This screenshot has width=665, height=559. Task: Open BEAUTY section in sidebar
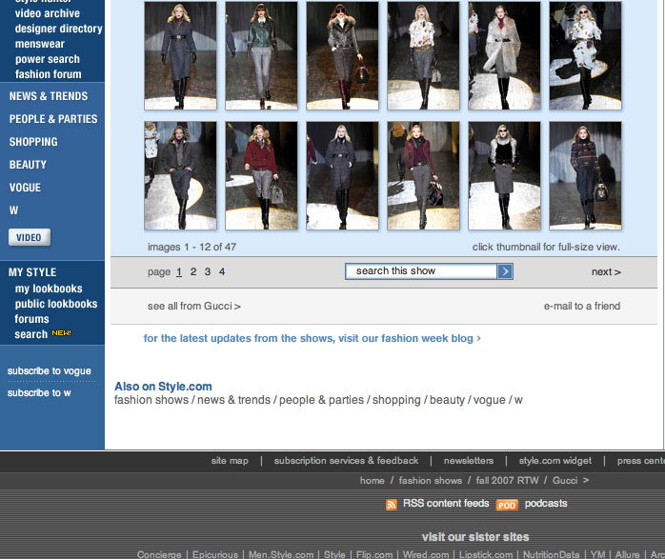point(28,165)
